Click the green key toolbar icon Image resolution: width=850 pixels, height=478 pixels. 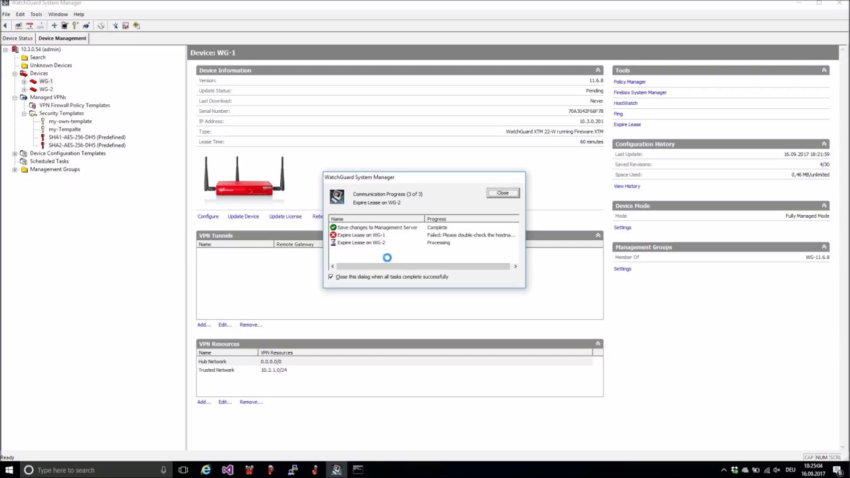[75, 25]
